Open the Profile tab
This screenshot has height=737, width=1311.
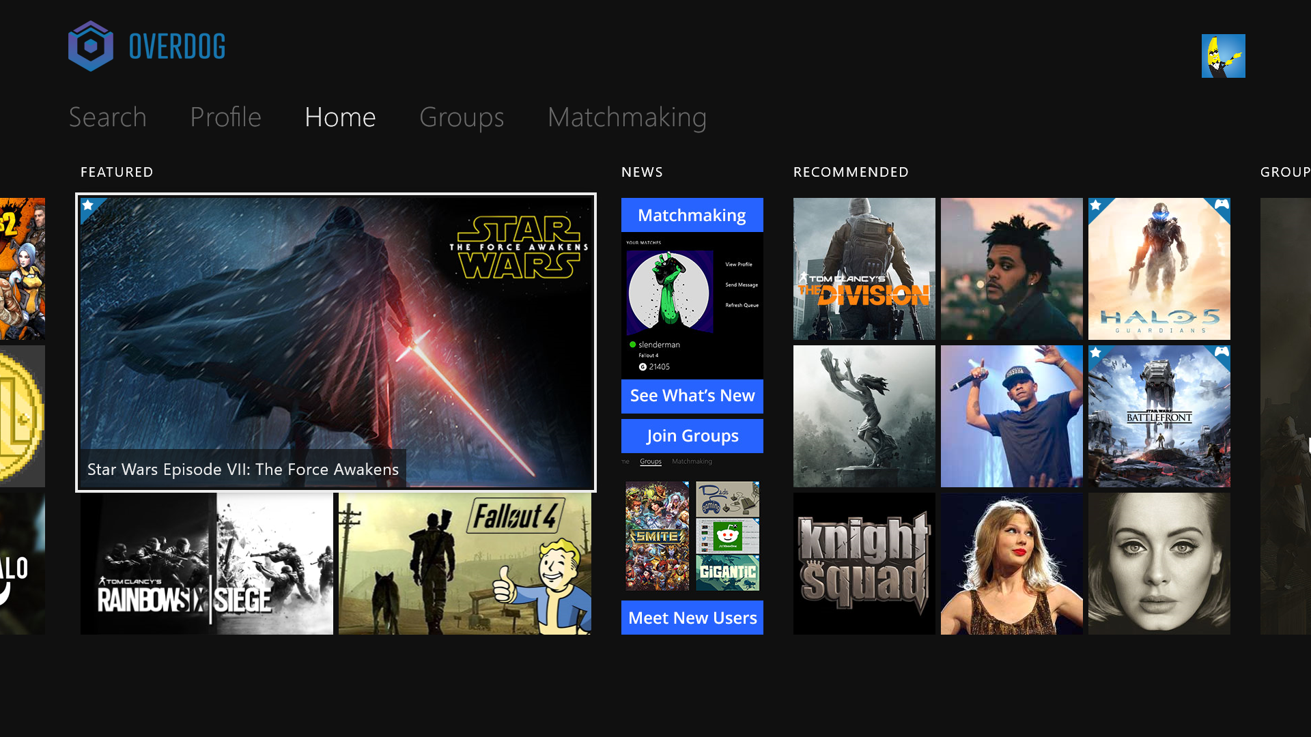click(x=225, y=117)
